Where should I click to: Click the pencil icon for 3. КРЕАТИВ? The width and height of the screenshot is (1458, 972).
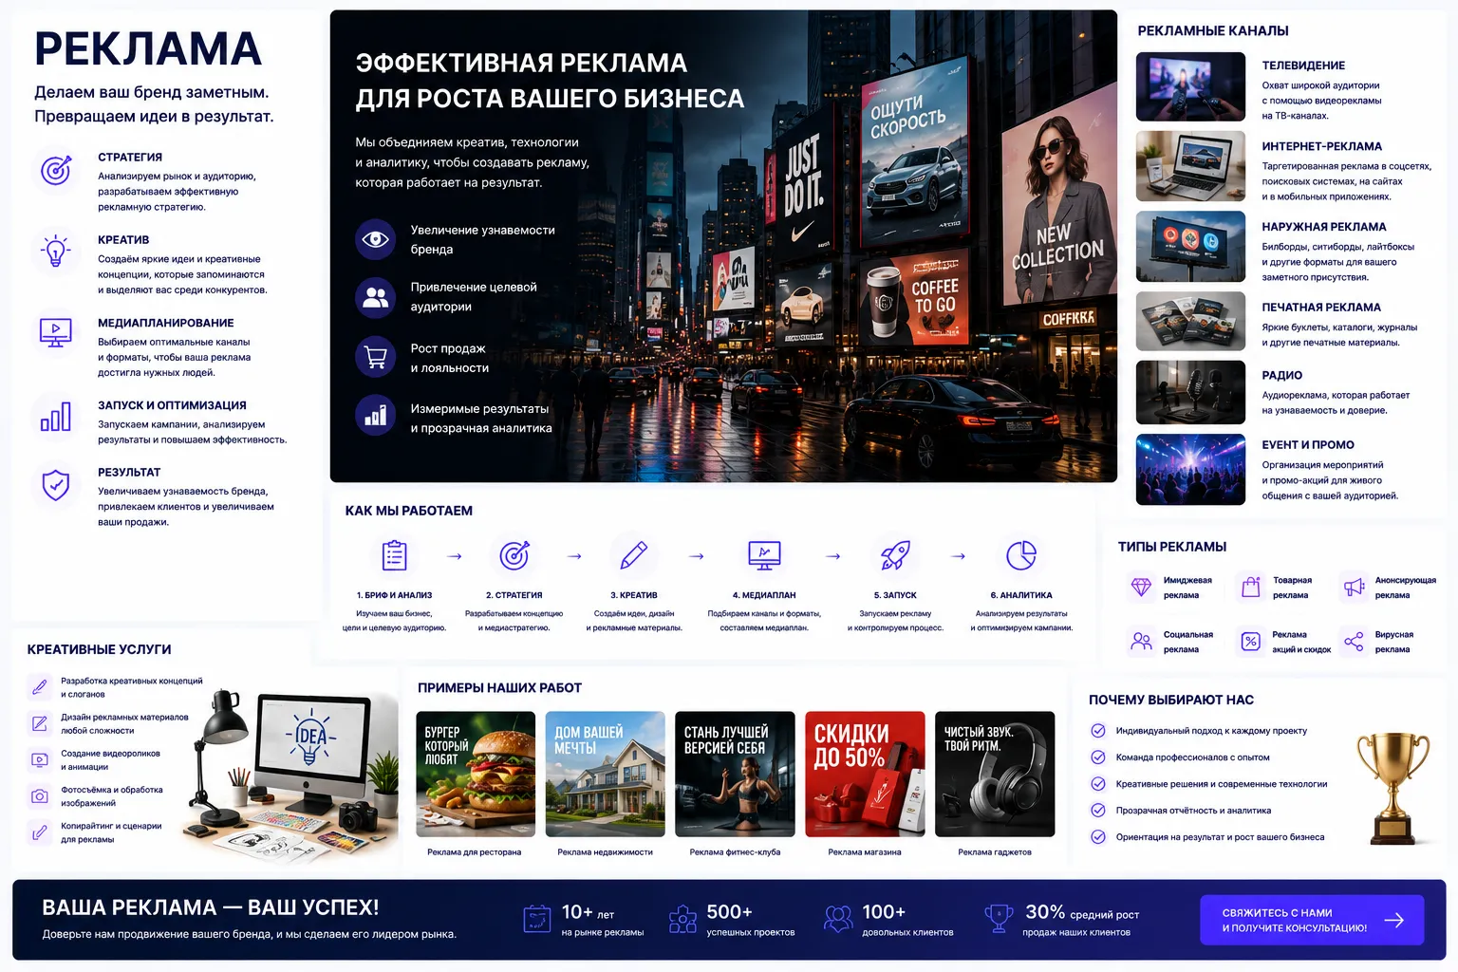[x=633, y=555]
